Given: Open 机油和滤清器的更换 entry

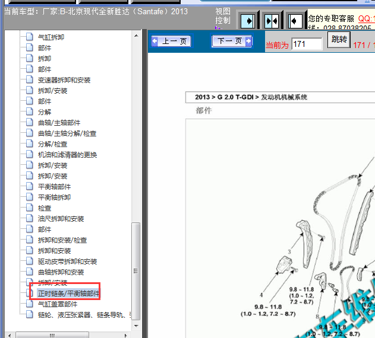Looking at the screenshot, I should click(67, 155).
